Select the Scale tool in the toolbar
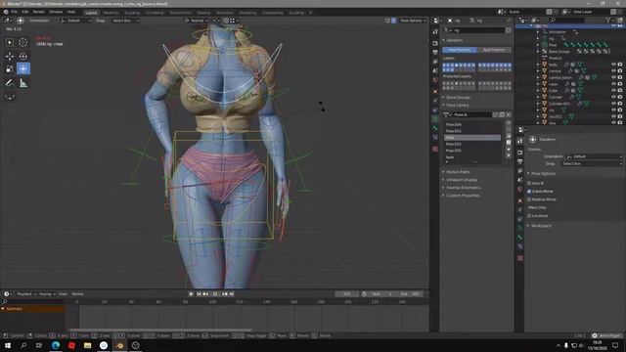This screenshot has width=626, height=352. point(10,69)
